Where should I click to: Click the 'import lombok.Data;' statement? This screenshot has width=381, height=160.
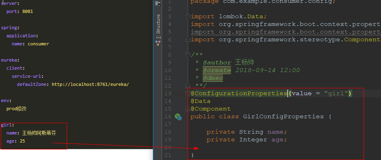pos(229,17)
